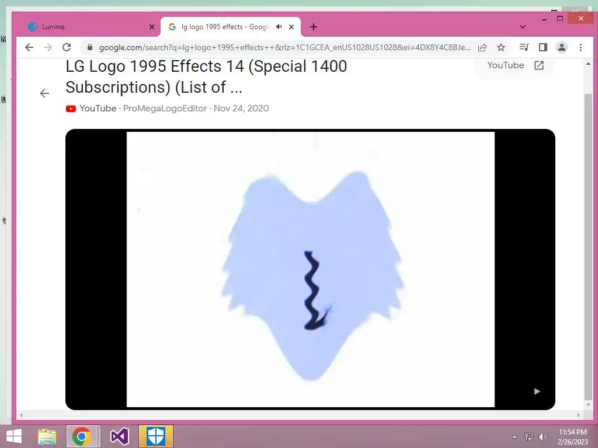This screenshot has height=448, width=598.
Task: Toggle the Chrome side panel
Action: pos(543,47)
